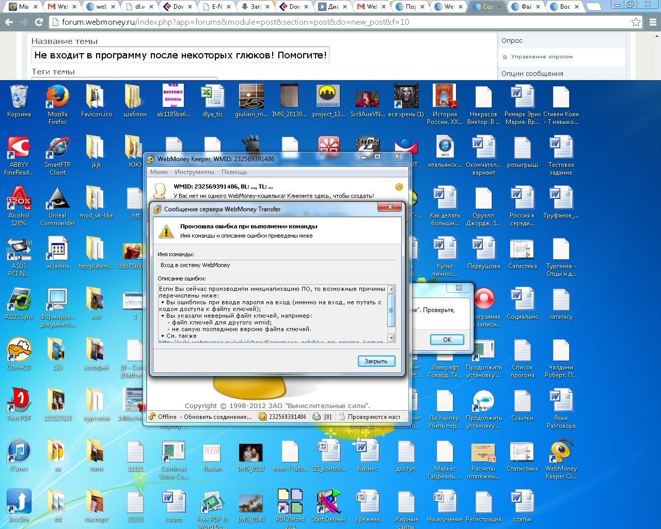Select the ABBYY FineReader desktop shortcut

(x=19, y=155)
